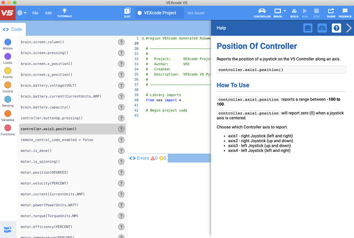
Task: Click the question mark icon in Help header
Action: [x=337, y=28]
